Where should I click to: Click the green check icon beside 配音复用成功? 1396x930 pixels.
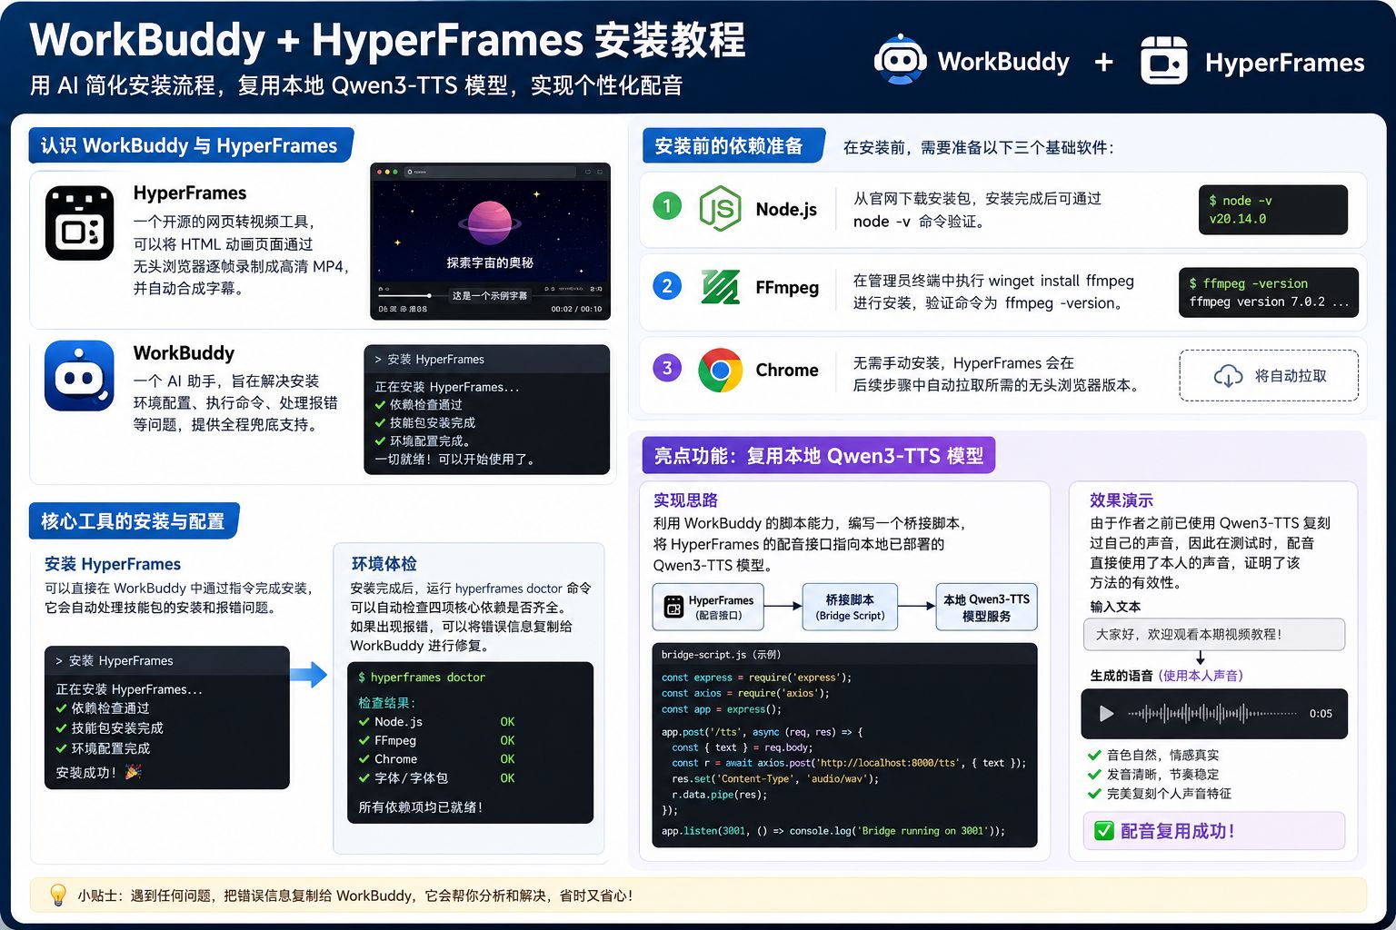click(1104, 831)
